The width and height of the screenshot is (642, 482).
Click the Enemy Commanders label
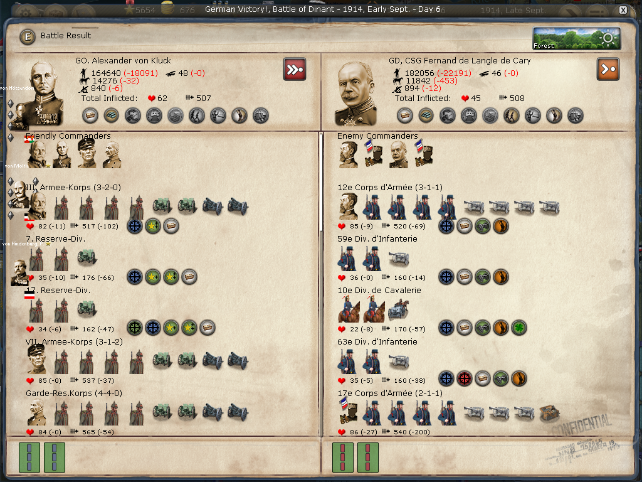[377, 136]
